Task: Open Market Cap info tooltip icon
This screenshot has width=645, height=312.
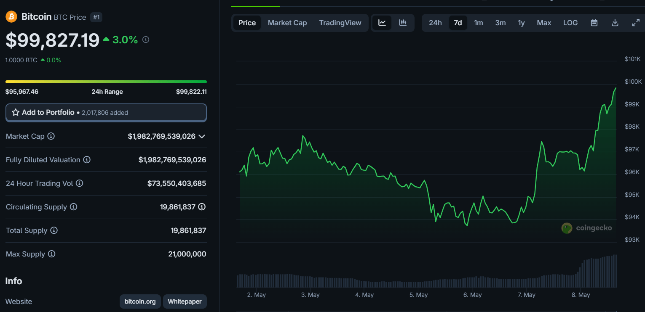Action: [x=51, y=136]
